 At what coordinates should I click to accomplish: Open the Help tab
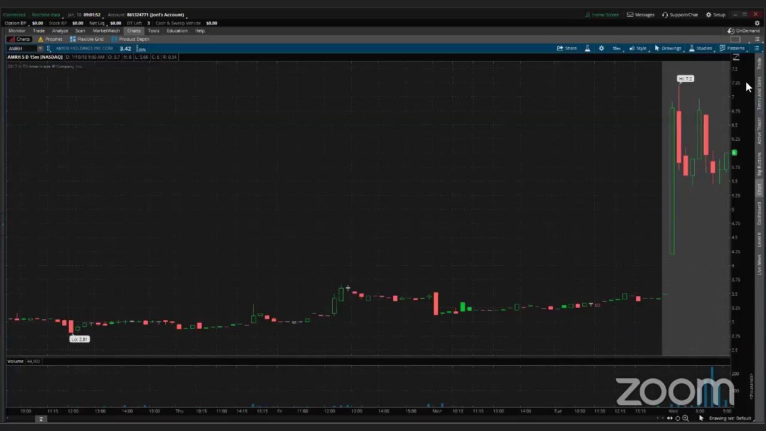coord(200,31)
